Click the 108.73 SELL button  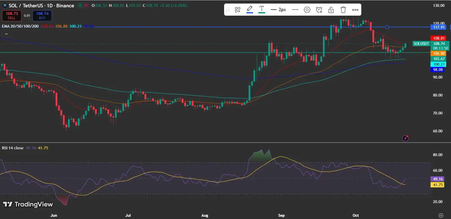(12, 16)
